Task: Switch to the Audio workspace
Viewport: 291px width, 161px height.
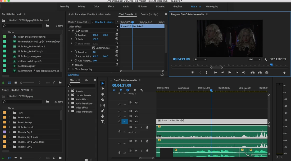Action: [126, 7]
